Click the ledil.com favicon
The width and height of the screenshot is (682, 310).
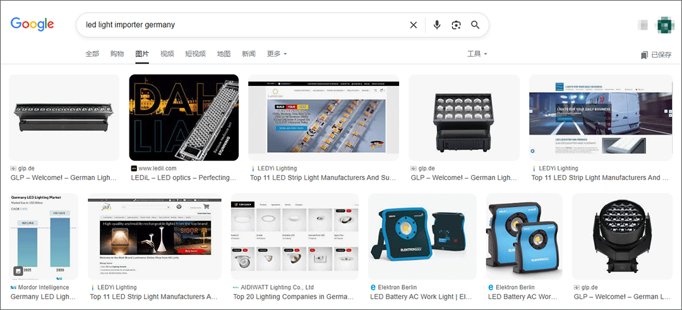click(x=134, y=169)
